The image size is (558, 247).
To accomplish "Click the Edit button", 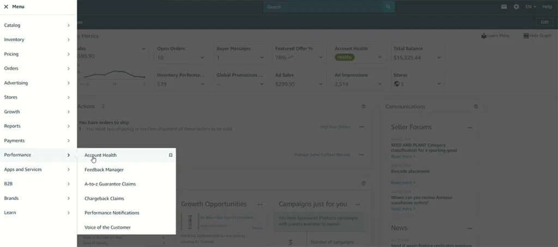I will [x=544, y=22].
